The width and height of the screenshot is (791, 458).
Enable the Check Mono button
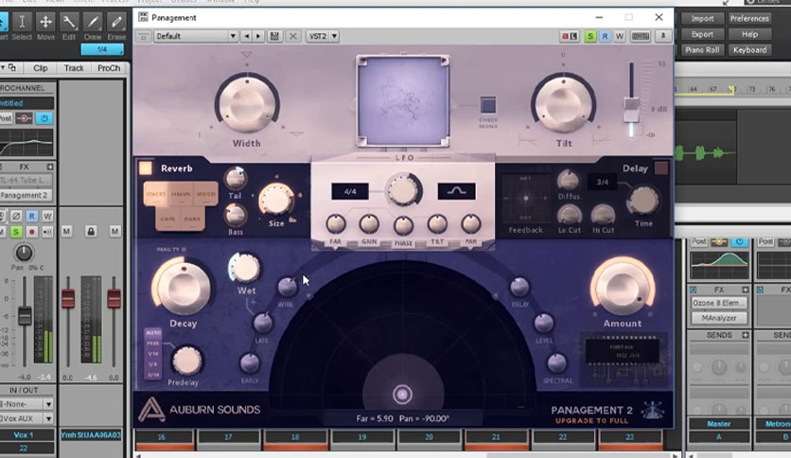tap(488, 106)
